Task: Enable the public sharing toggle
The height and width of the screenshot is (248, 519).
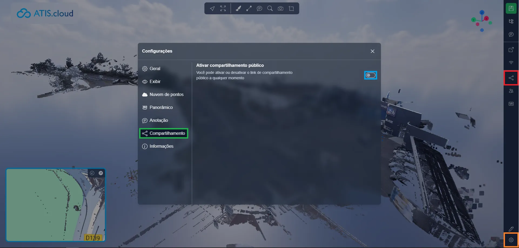Action: (370, 75)
